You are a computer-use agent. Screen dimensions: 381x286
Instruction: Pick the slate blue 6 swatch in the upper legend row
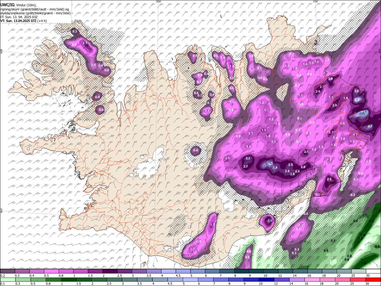213,271
